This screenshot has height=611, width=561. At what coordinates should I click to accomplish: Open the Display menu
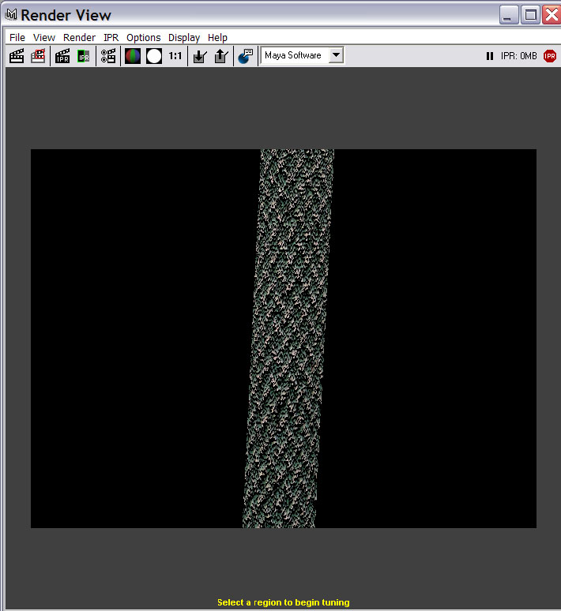click(184, 37)
